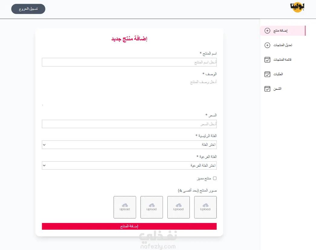Click the second Upload box from the right
This screenshot has width=316, height=250.
179,207
